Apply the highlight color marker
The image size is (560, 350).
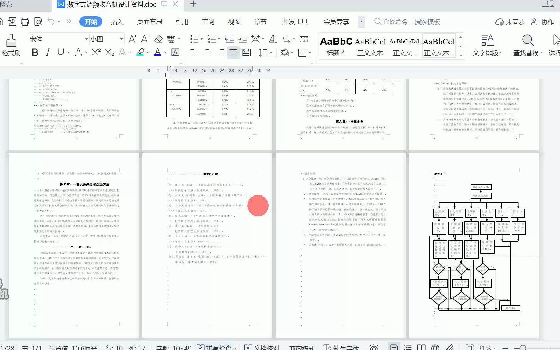point(140,53)
